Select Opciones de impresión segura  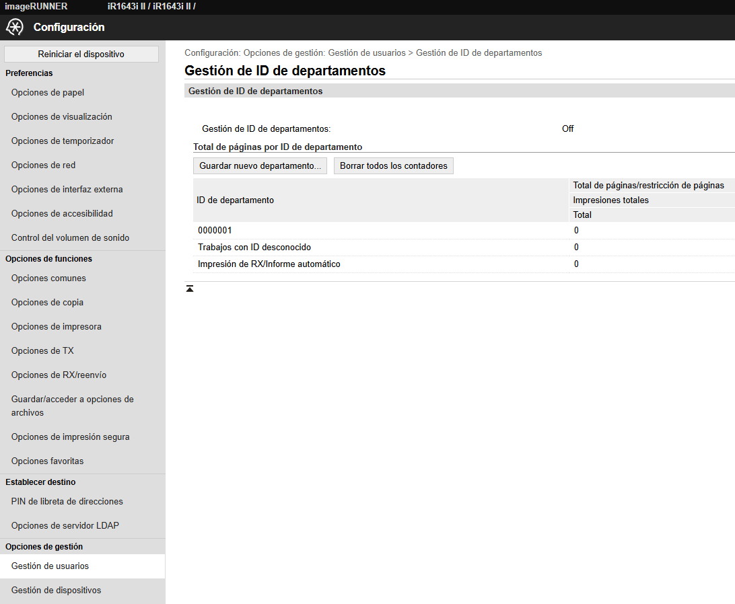click(70, 437)
